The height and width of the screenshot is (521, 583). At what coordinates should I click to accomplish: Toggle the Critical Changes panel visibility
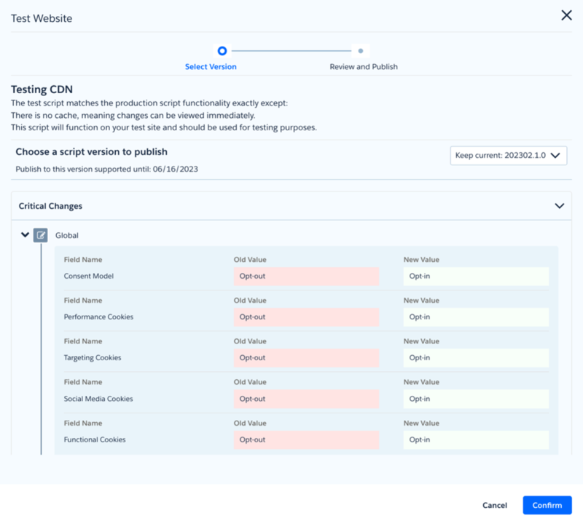pos(560,206)
